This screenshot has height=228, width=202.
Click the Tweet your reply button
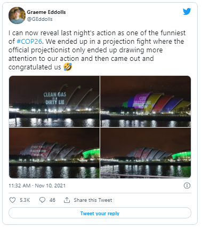pyautogui.click(x=100, y=213)
